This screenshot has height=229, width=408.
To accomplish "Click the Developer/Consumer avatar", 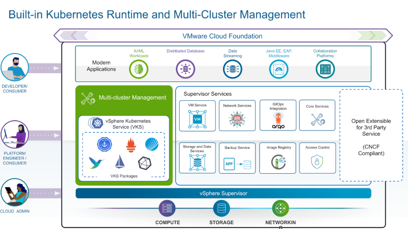I will 15,67.
